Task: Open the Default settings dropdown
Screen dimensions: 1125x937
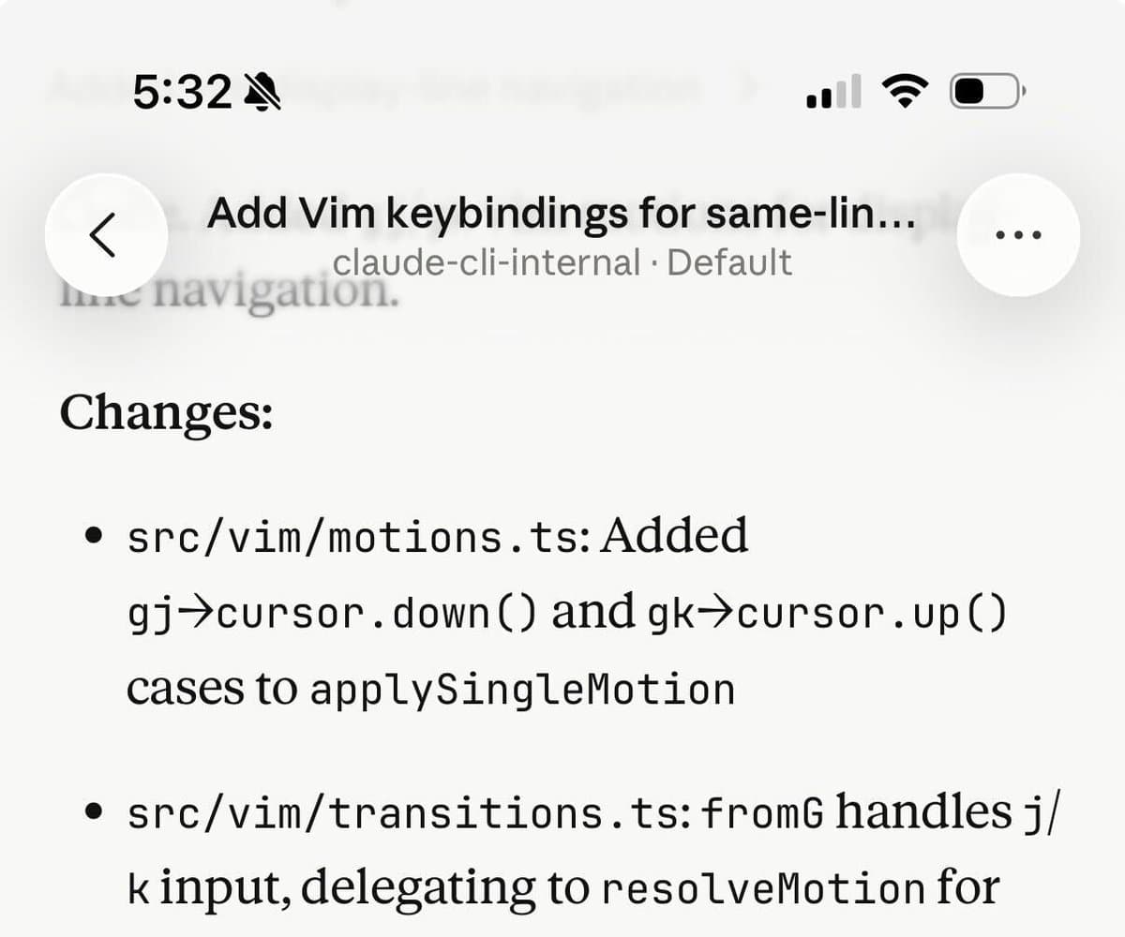Action: [729, 263]
